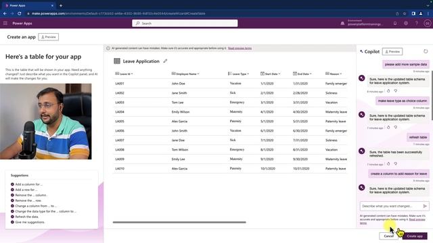Close the Power Apps browser tab

(52, 5)
